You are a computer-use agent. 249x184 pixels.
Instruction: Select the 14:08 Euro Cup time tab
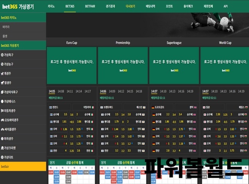pyautogui.click(x=61, y=91)
